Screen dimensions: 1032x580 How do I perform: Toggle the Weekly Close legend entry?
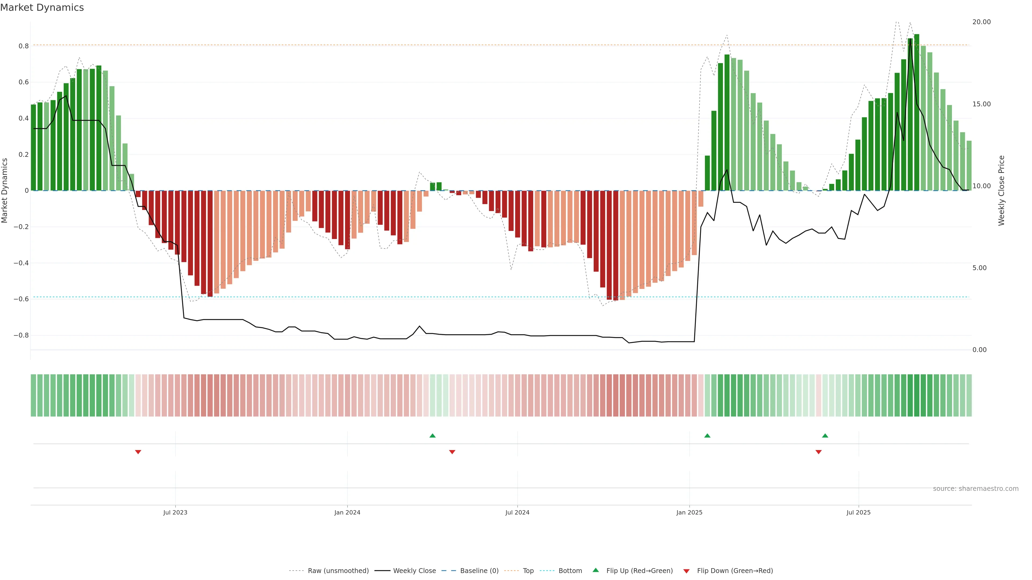coord(414,571)
